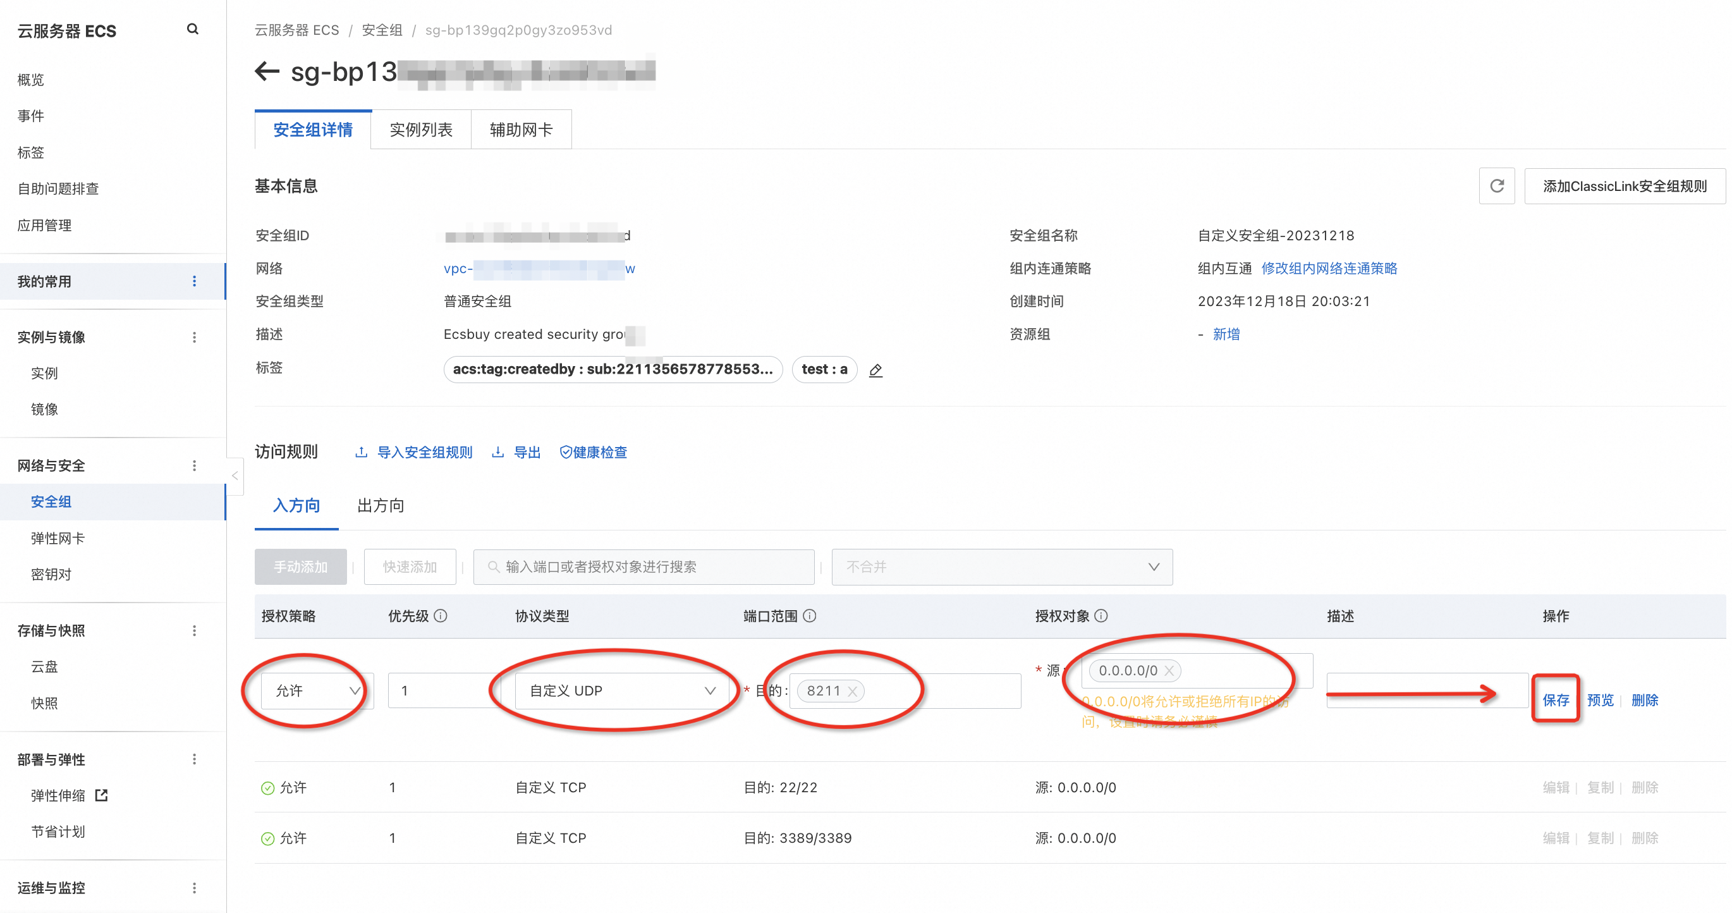Click the back arrow beside the security group title
Screen dimensions: 1732x913
267,71
